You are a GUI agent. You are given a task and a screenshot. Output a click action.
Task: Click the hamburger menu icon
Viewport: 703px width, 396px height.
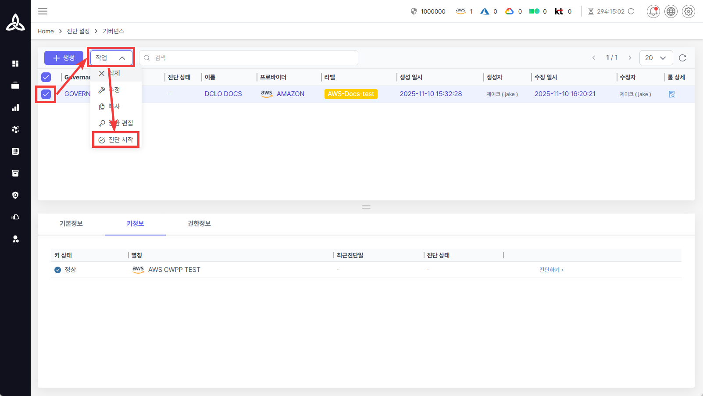pyautogui.click(x=43, y=11)
